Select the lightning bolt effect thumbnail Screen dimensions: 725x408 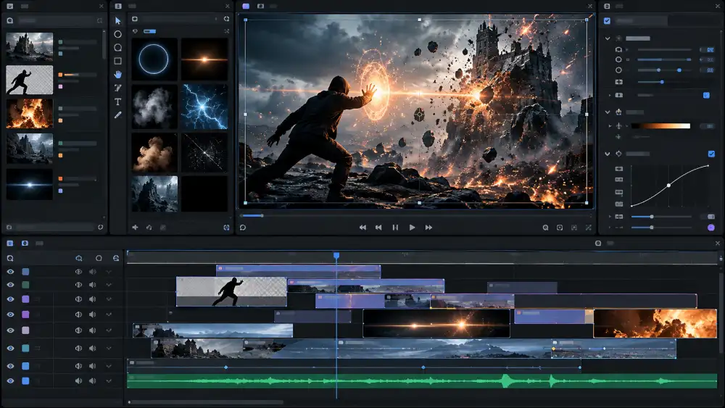point(204,107)
